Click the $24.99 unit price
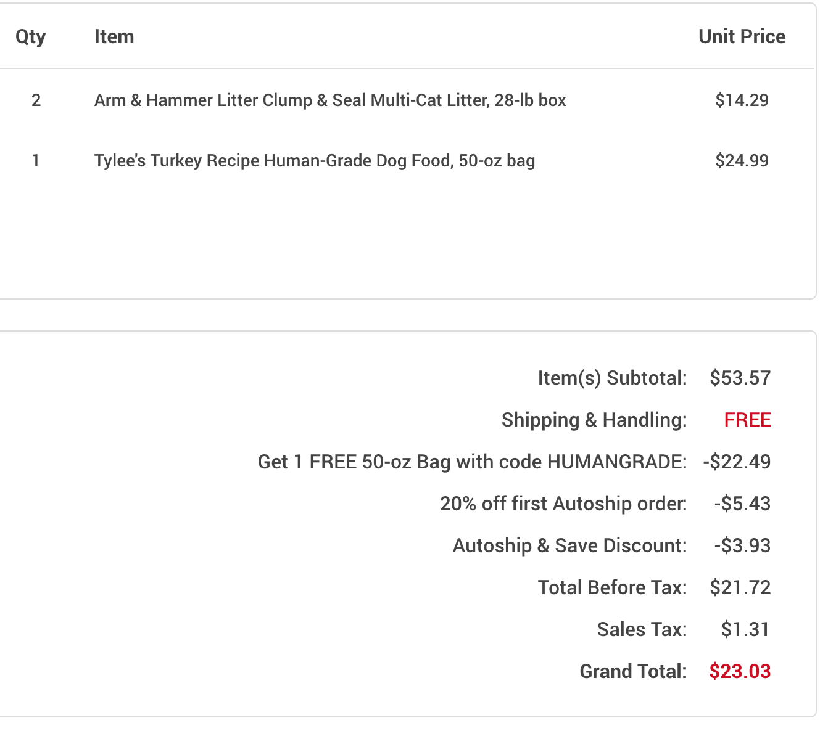The image size is (828, 731). pyautogui.click(x=742, y=161)
